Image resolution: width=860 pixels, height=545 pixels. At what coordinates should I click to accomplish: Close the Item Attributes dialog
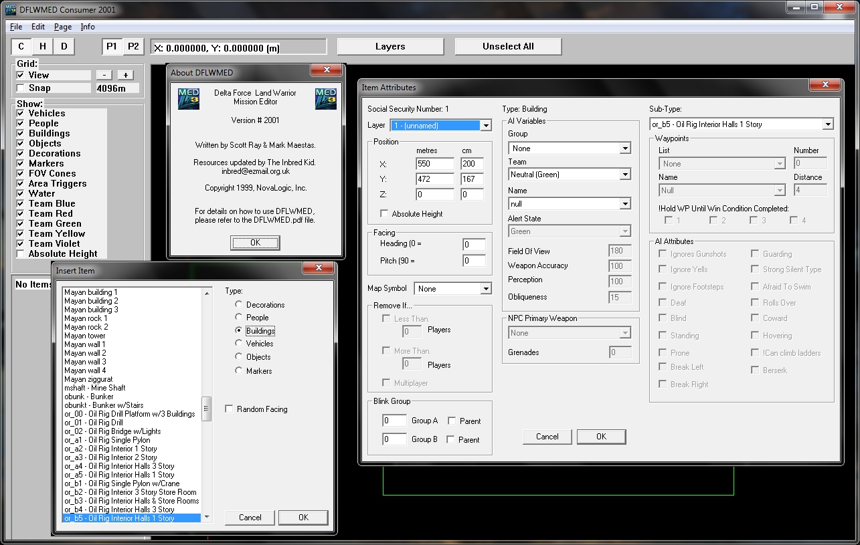825,85
